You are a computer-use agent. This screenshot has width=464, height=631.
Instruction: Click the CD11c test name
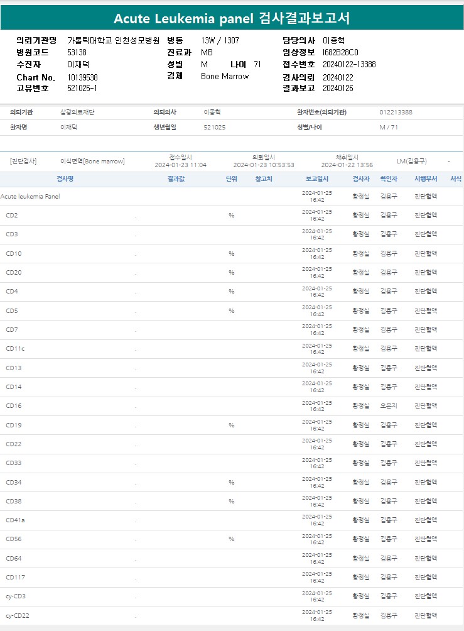tap(15, 349)
